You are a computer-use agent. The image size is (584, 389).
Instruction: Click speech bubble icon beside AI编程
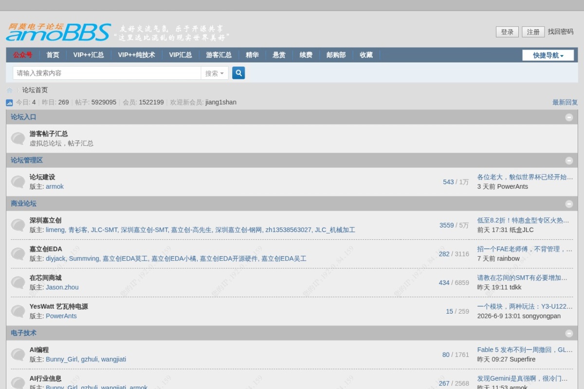pyautogui.click(x=18, y=354)
